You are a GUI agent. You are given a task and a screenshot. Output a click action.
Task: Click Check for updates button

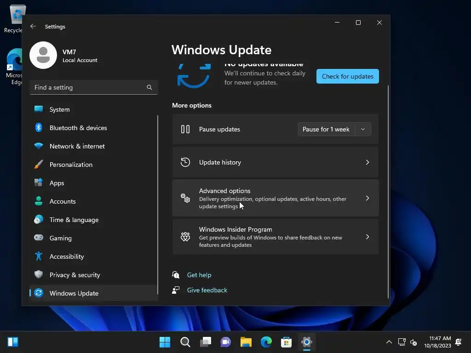[x=348, y=76]
